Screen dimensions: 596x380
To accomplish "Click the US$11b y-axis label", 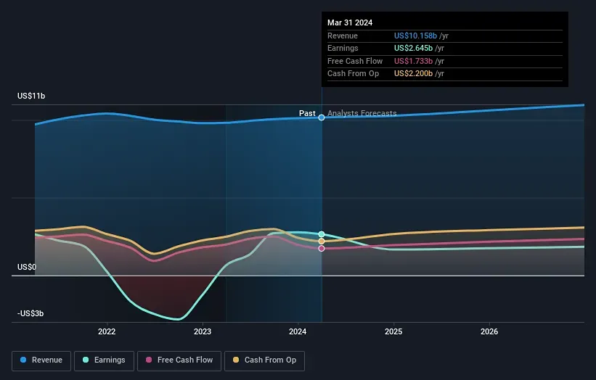I will (x=31, y=96).
